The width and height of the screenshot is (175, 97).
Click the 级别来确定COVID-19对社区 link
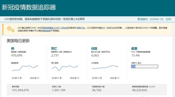56,28
